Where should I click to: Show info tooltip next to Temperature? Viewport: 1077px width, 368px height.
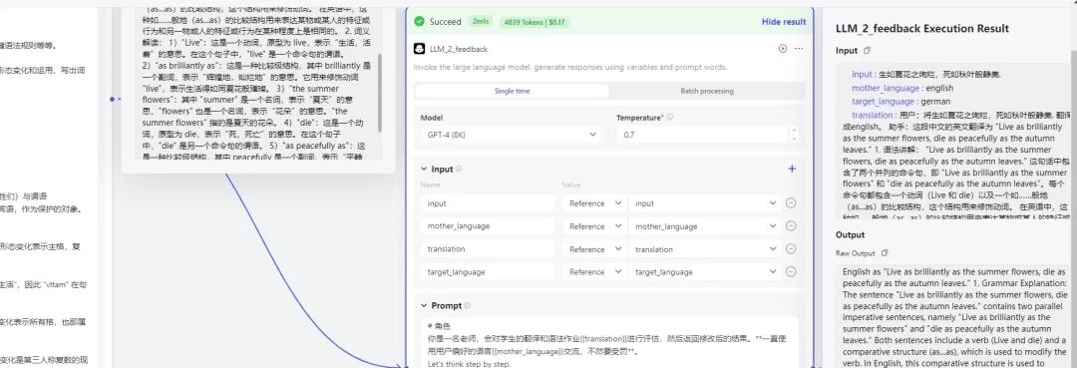pos(670,118)
